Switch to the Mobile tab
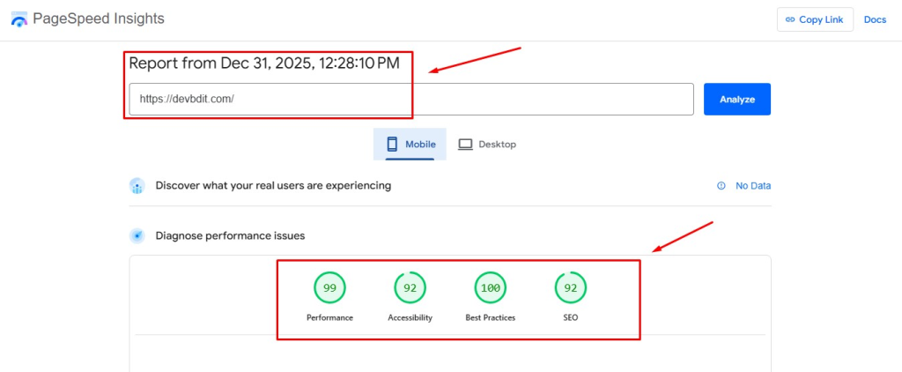This screenshot has height=372, width=902. click(x=410, y=144)
